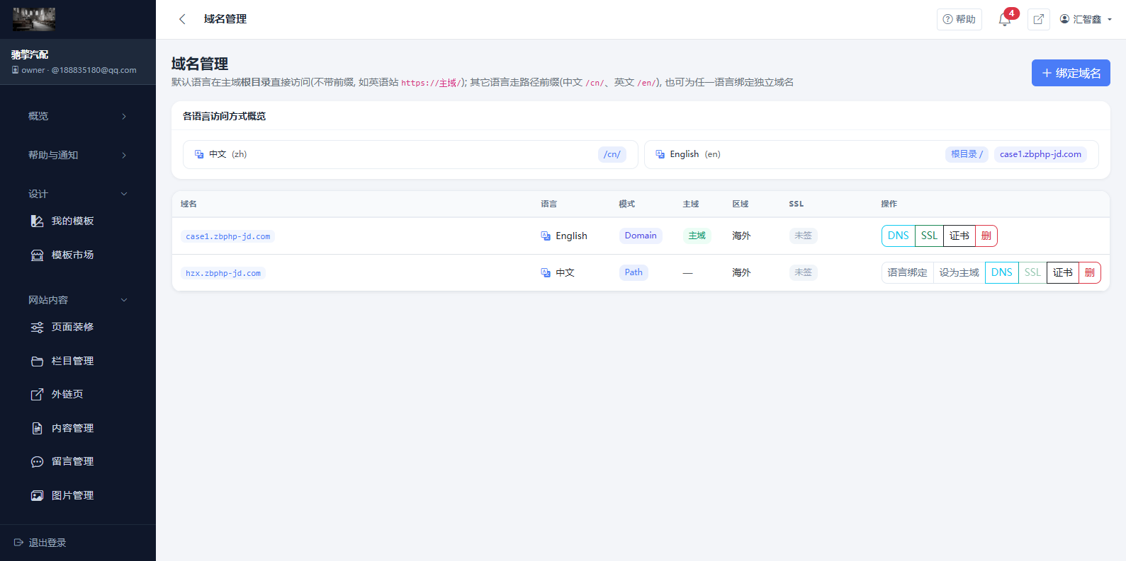This screenshot has width=1126, height=561.
Task: Click the 退出登录 logout link
Action: pyautogui.click(x=40, y=543)
